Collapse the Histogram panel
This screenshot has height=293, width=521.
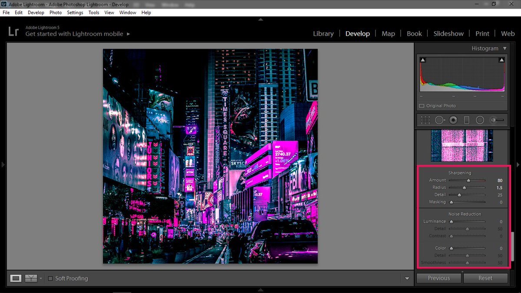[x=505, y=49]
